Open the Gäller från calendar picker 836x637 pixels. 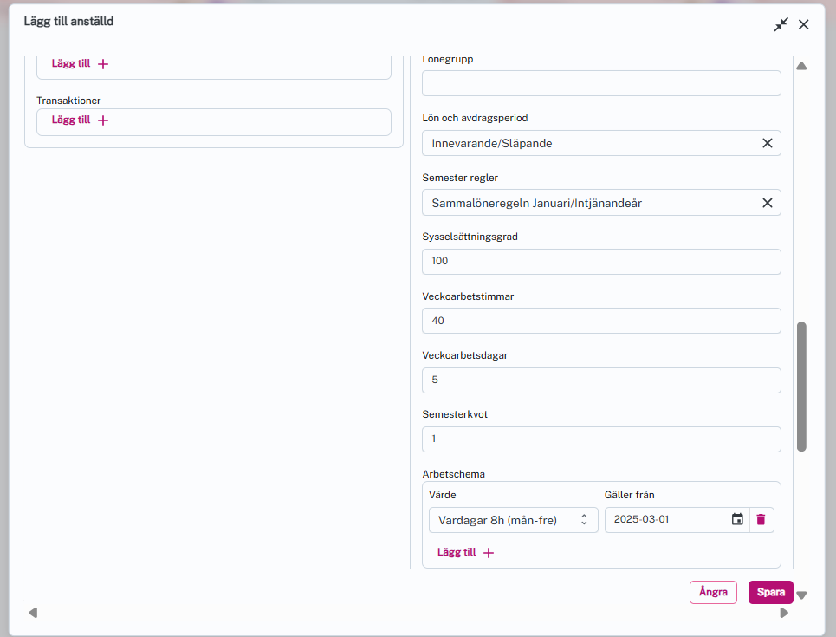(x=737, y=519)
